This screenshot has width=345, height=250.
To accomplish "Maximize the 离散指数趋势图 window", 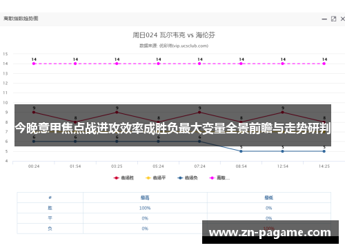I will [333, 19].
